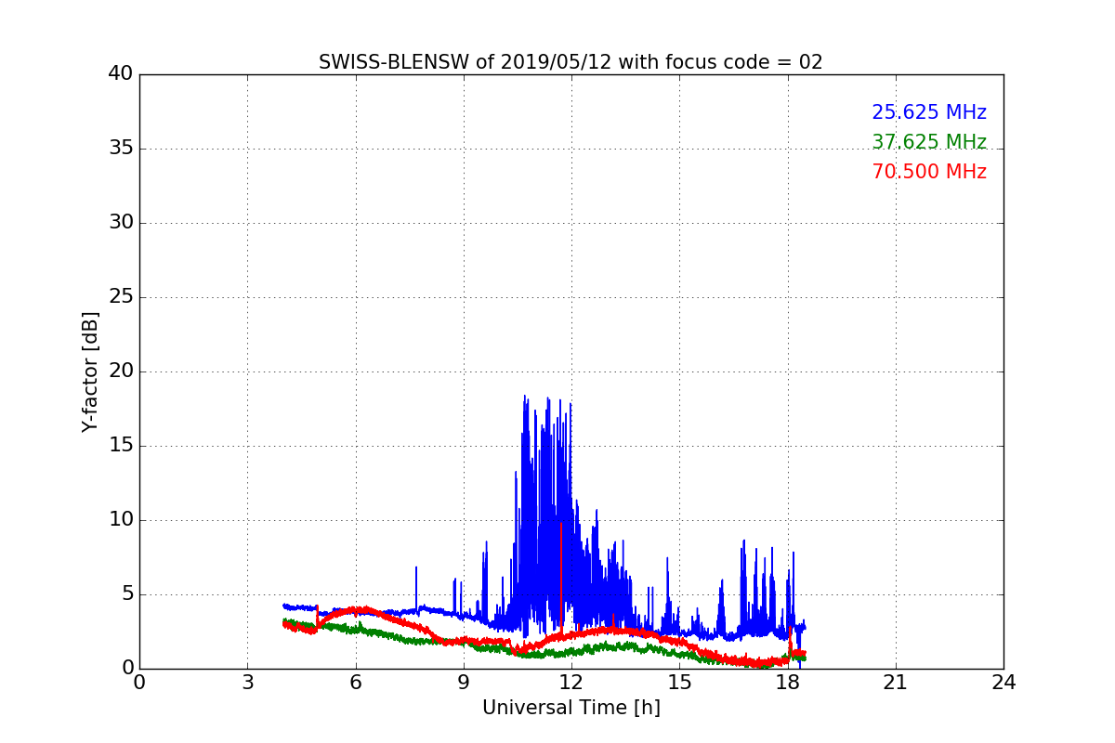
Task: Click the 35 tick on y-axis
Action: point(121,149)
